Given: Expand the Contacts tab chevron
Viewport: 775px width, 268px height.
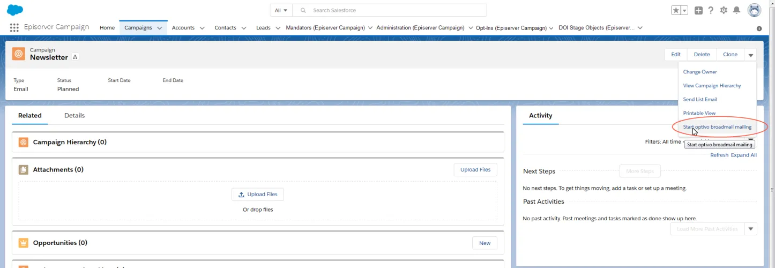Looking at the screenshot, I should (244, 28).
